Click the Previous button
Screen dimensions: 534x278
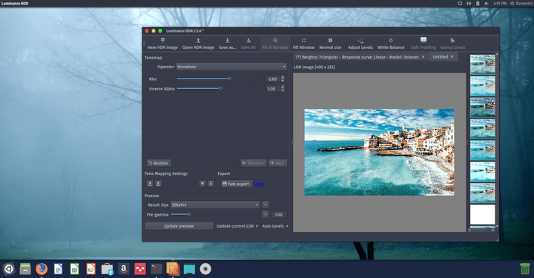click(254, 163)
